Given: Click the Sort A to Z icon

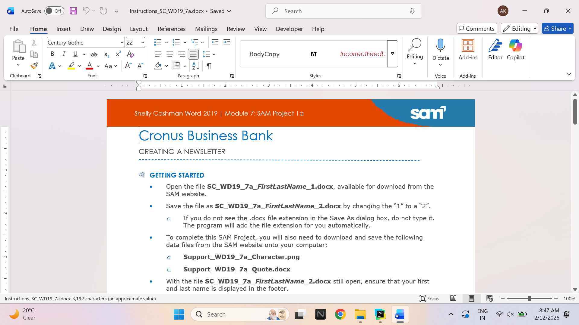Looking at the screenshot, I should 196,66.
